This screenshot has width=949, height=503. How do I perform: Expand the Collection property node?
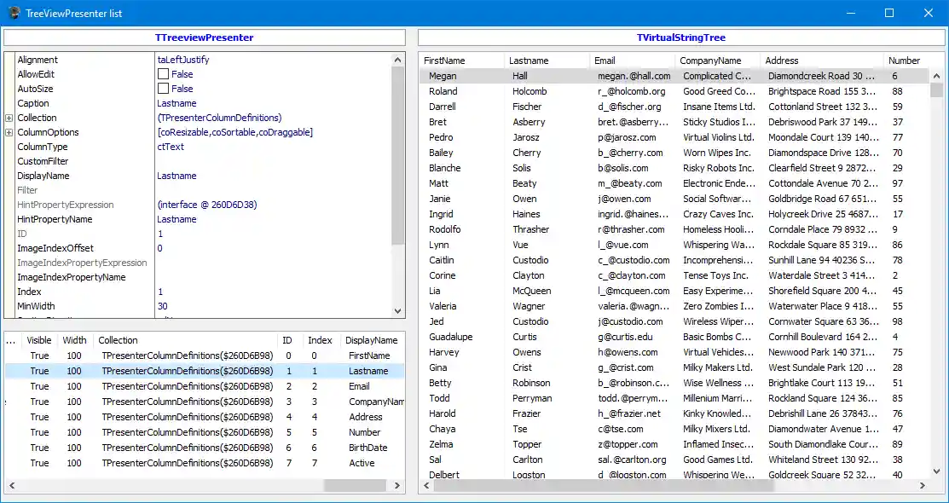[x=10, y=118]
